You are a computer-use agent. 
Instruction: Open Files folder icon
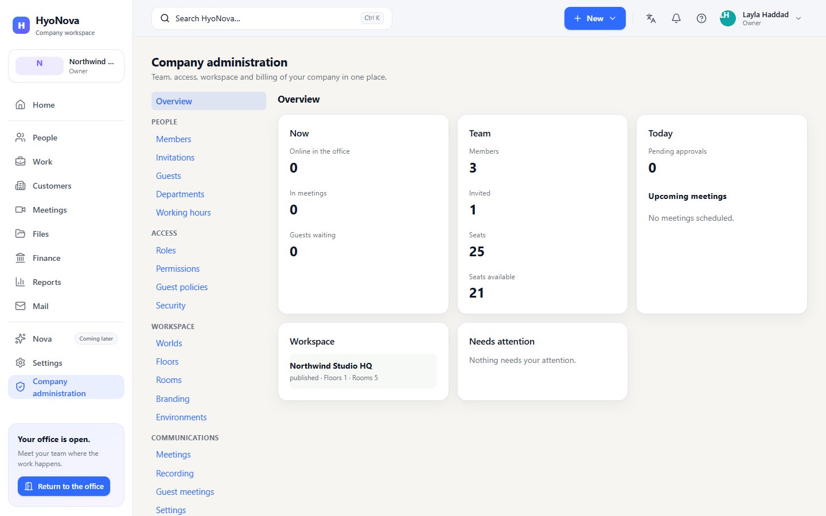(x=21, y=234)
